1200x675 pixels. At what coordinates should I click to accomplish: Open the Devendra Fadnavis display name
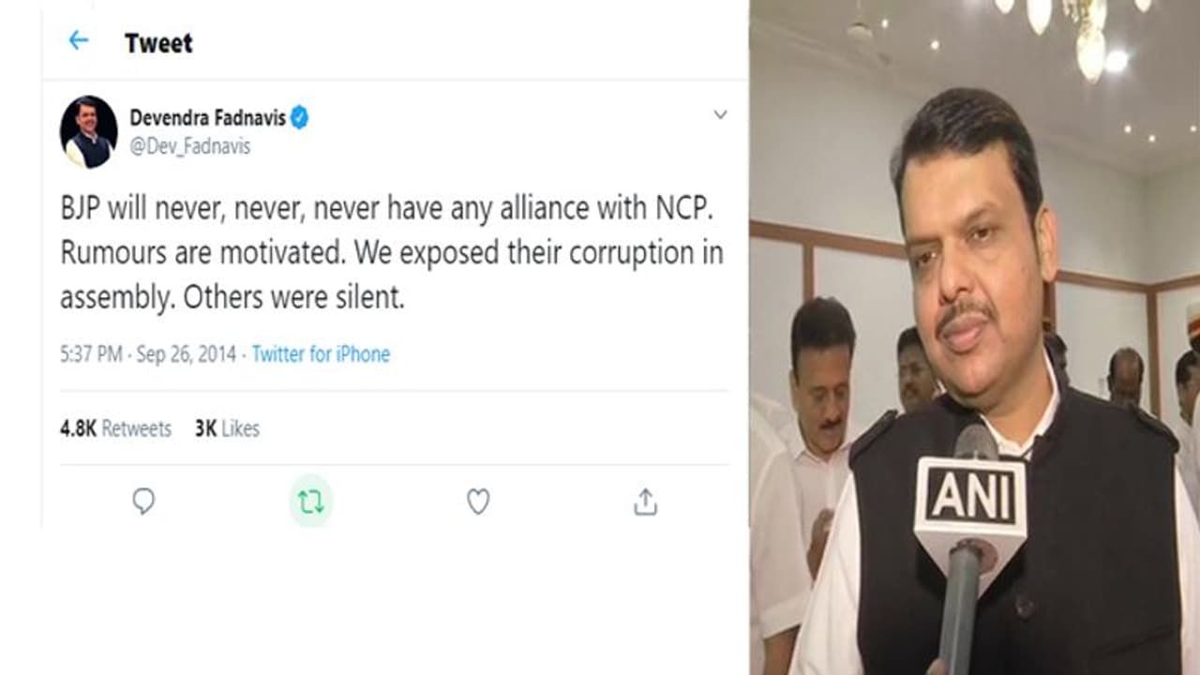click(206, 118)
